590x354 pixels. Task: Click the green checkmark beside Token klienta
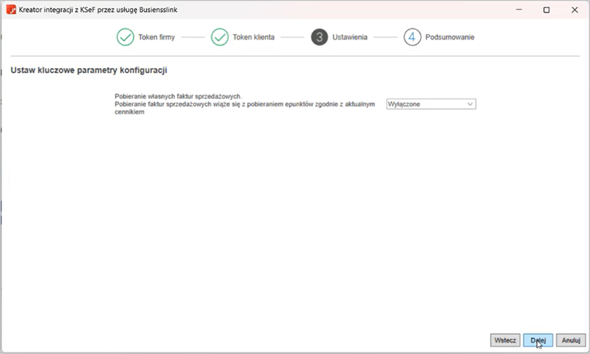[x=220, y=38]
